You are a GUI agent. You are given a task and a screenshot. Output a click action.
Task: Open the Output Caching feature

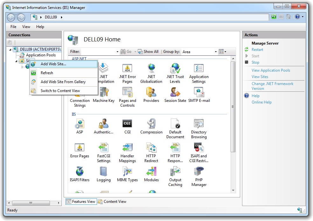(x=175, y=177)
